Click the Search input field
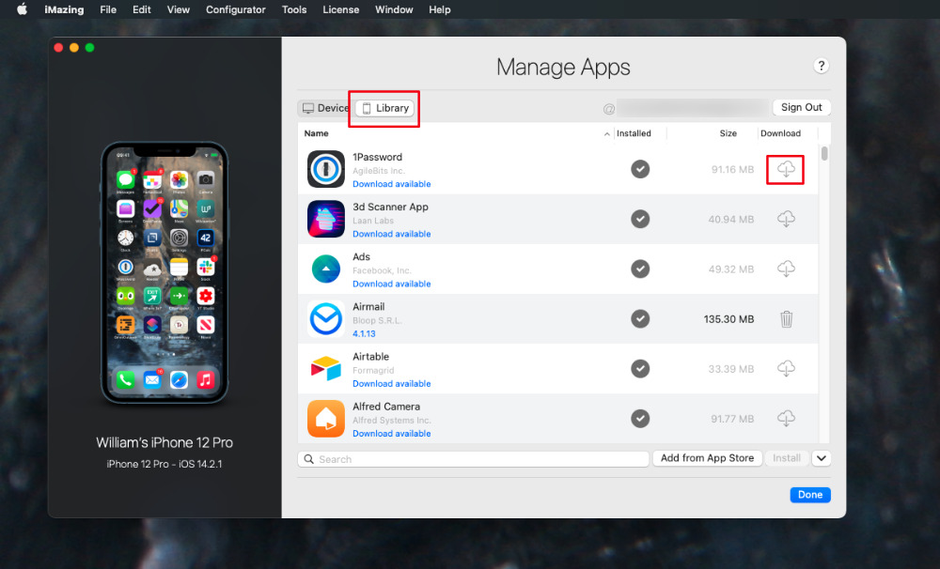The image size is (940, 569). point(473,459)
